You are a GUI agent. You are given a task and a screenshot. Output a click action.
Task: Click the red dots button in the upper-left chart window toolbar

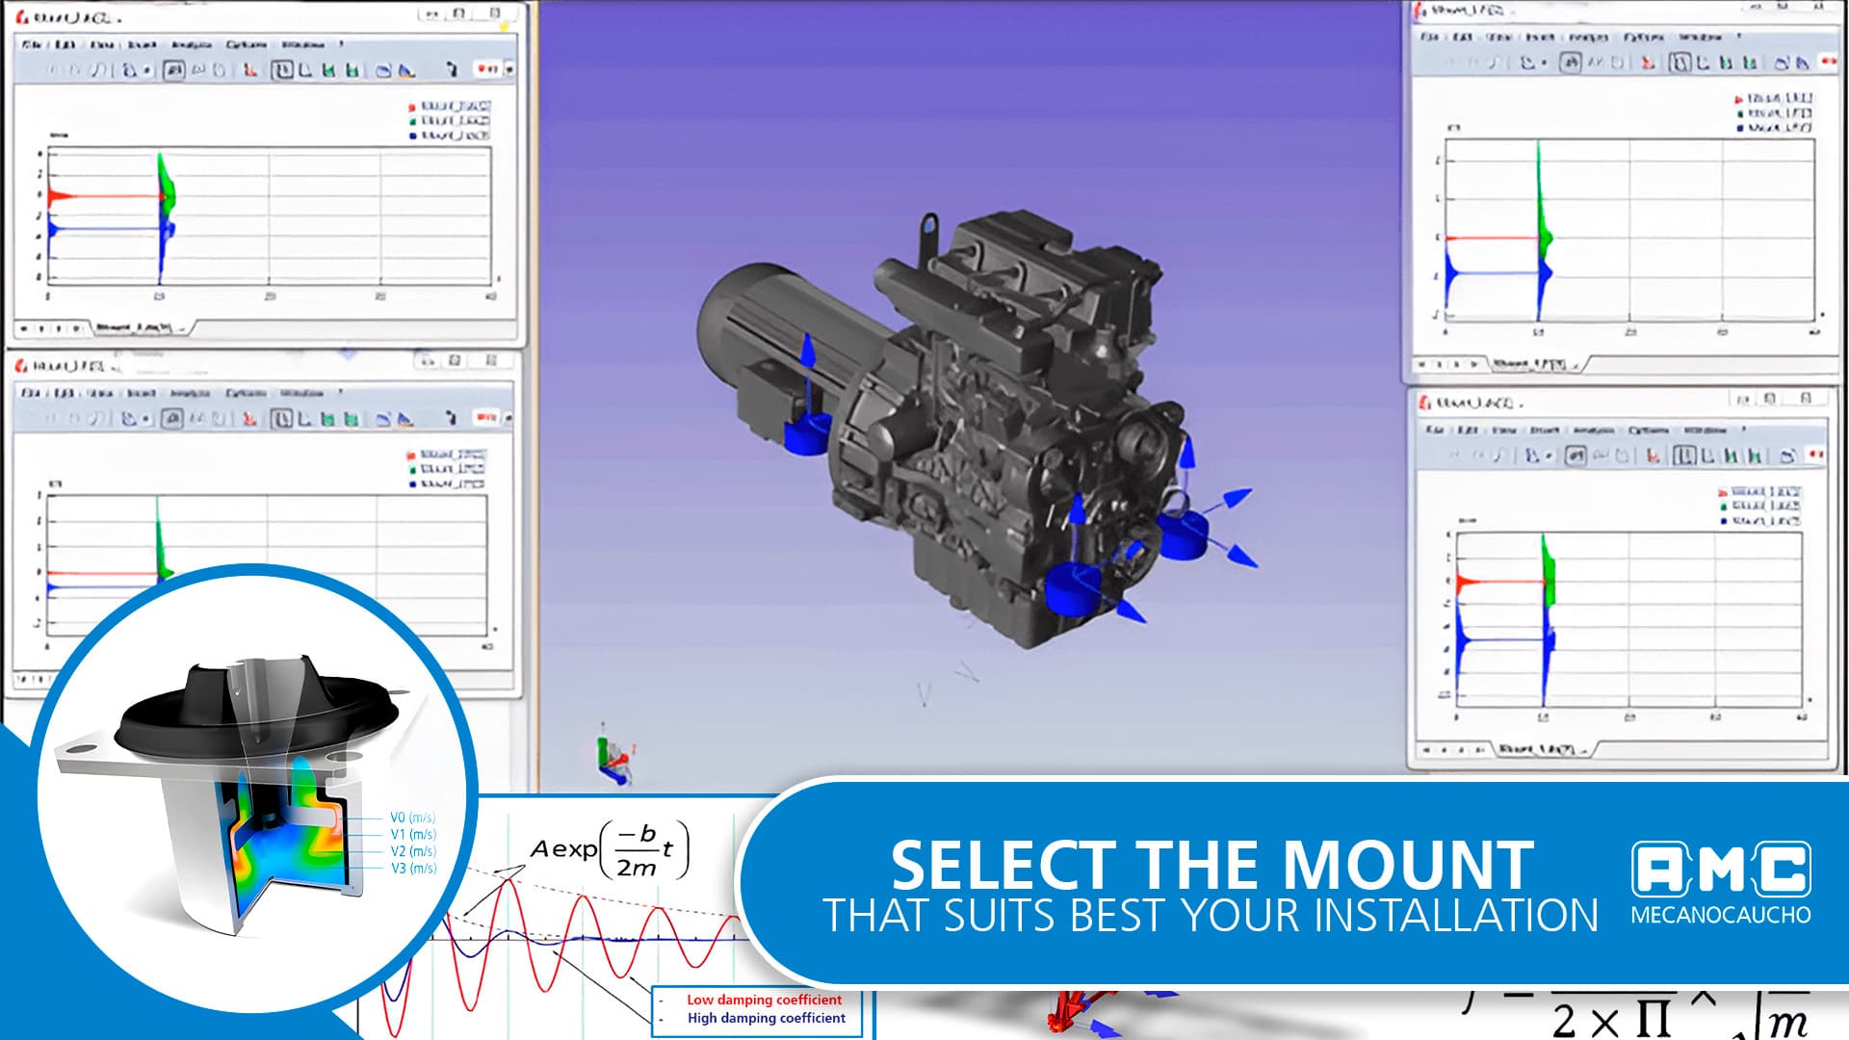pos(486,69)
